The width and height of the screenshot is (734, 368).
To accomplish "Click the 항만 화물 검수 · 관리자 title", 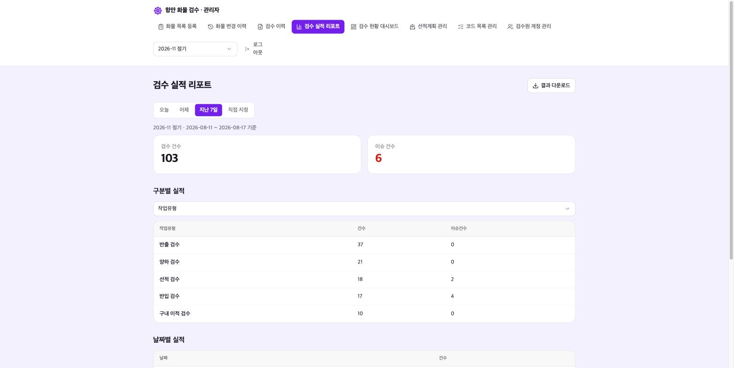I will 192,10.
